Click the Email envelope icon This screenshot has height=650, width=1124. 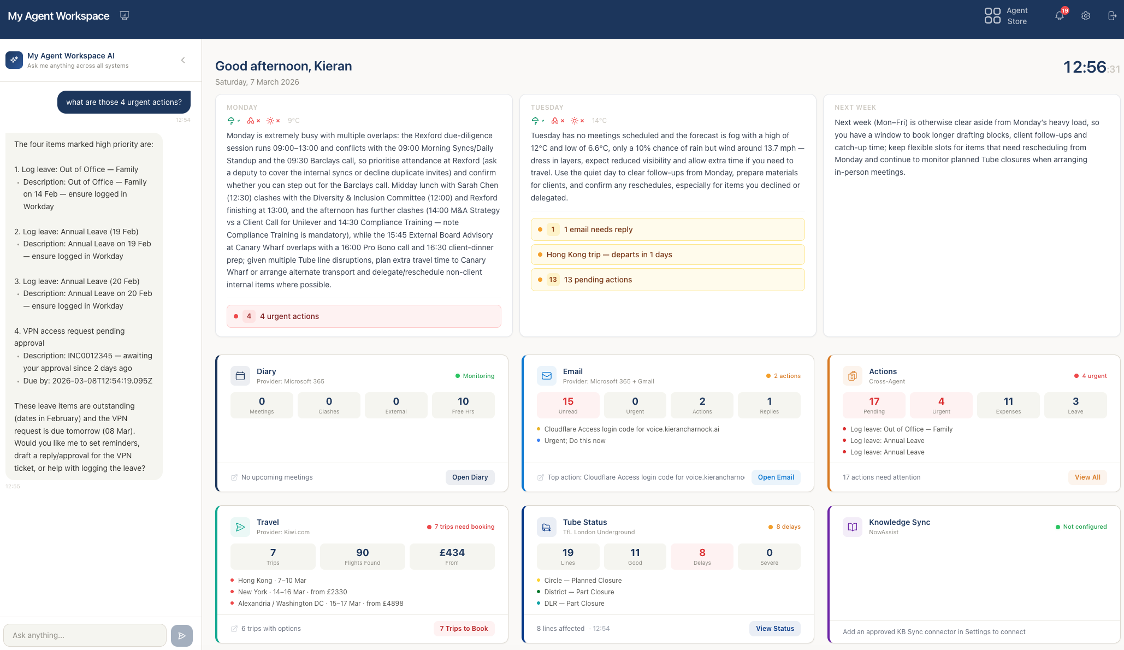546,376
